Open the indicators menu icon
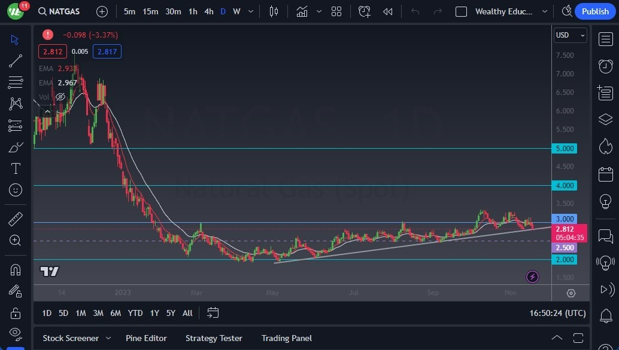Image resolution: width=619 pixels, height=350 pixels. pyautogui.click(x=302, y=11)
